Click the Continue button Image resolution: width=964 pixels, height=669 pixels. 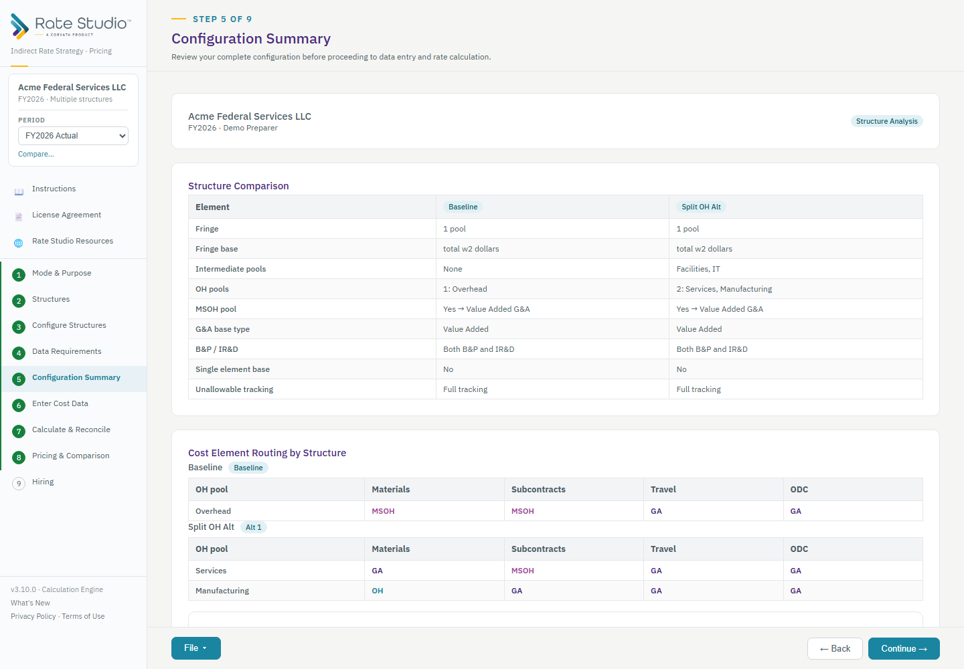pos(904,649)
